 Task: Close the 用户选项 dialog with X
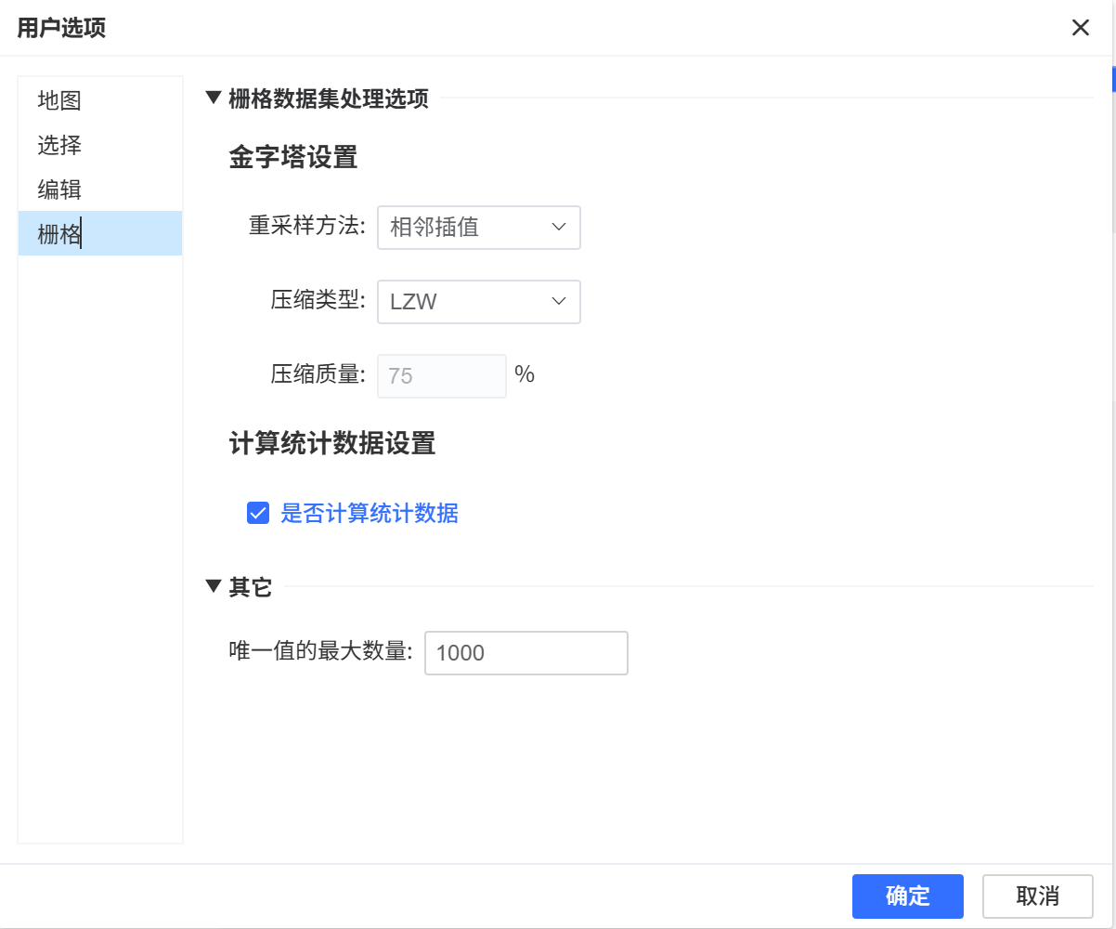coord(1080,28)
